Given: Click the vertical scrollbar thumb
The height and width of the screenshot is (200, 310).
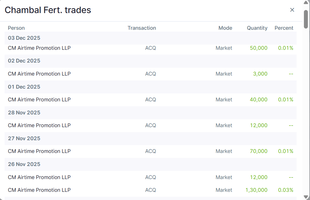Looking at the screenshot, I should tap(306, 19).
